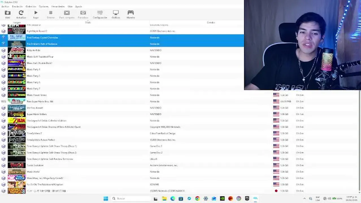Click GameCube platform icon beside Wario World

pos(3,172)
